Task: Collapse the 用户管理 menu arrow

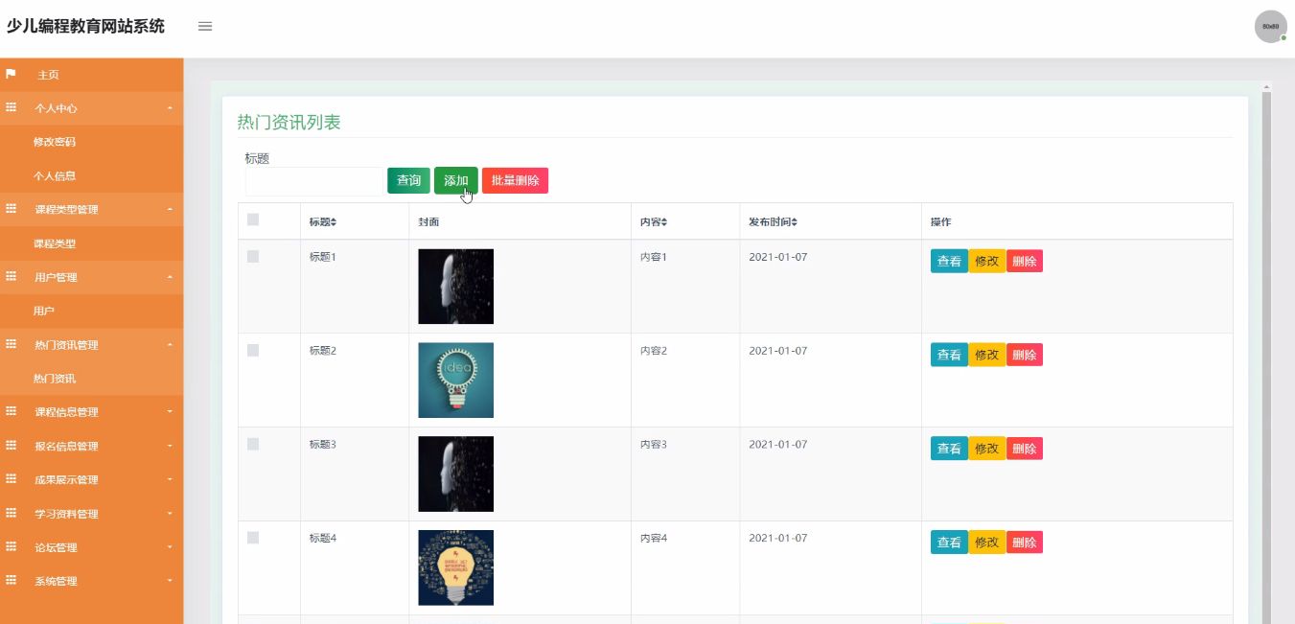Action: click(x=170, y=277)
